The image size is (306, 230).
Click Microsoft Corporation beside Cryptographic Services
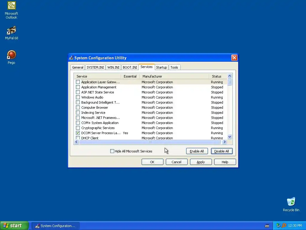click(157, 128)
